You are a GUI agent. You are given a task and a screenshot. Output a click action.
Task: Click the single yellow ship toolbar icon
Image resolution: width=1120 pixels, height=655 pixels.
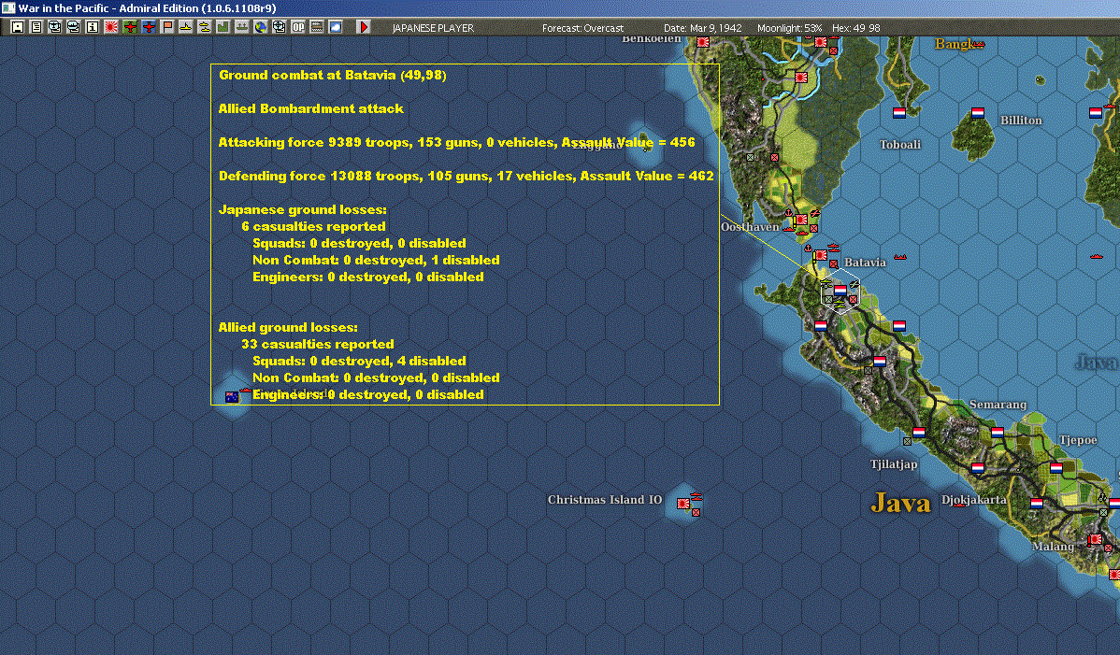pos(186,27)
